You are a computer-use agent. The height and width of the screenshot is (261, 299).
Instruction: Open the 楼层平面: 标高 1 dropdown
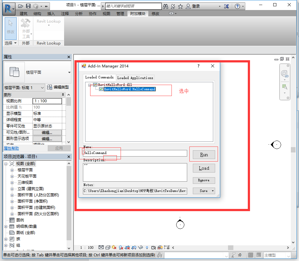[42, 88]
